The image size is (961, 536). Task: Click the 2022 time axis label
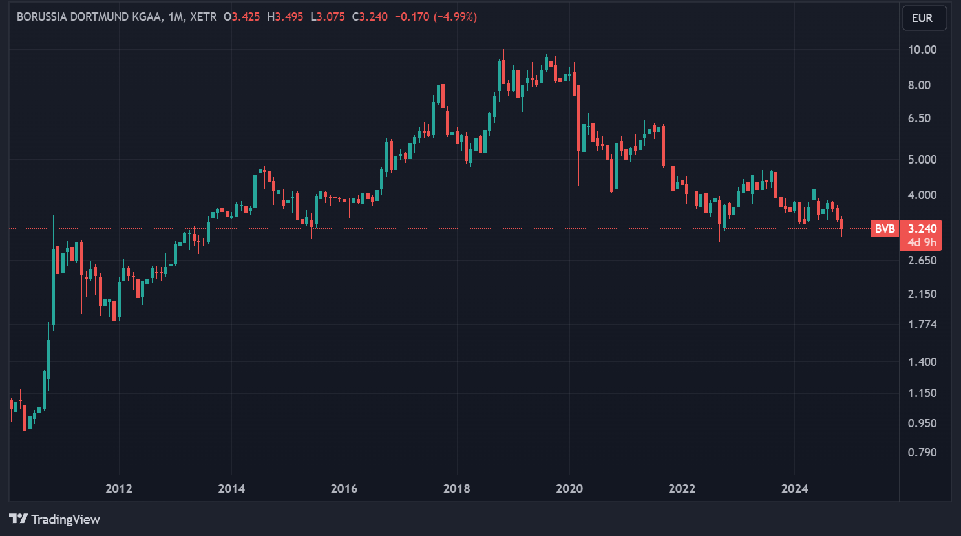682,489
